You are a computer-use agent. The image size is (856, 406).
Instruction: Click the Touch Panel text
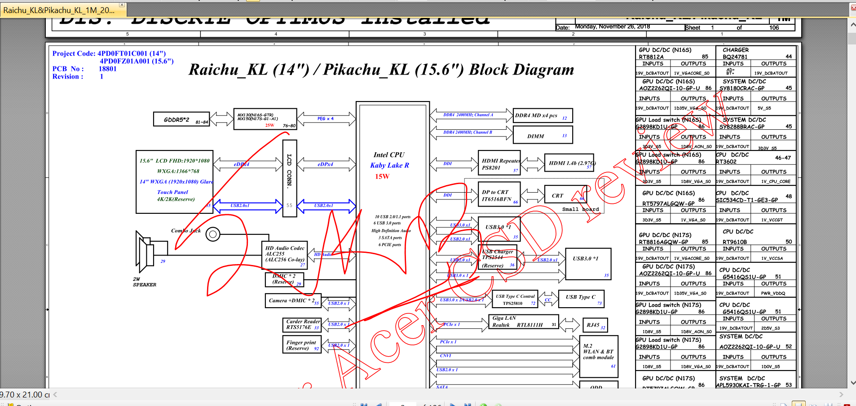click(x=172, y=192)
